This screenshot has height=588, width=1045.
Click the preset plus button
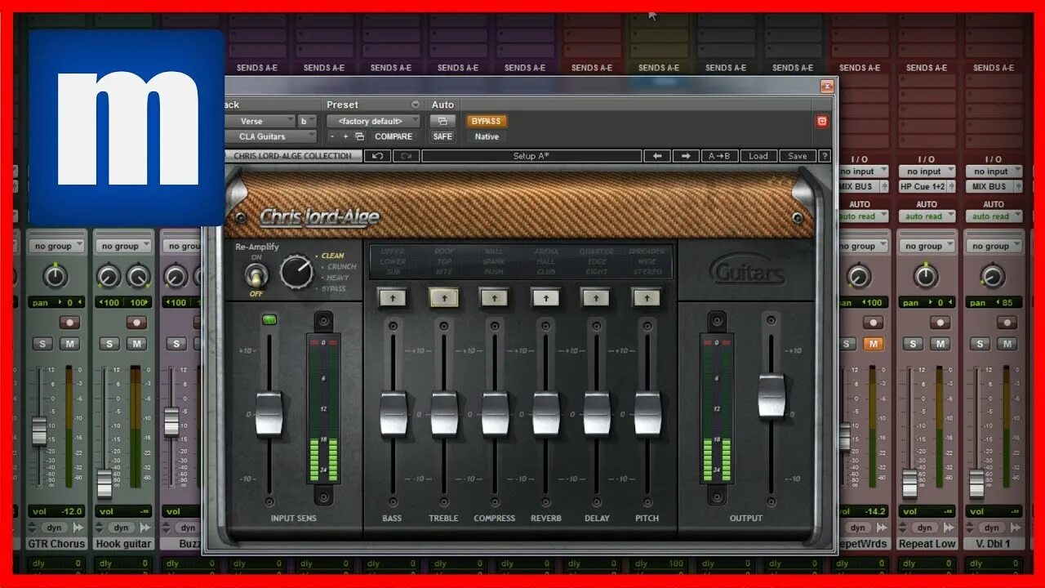346,136
